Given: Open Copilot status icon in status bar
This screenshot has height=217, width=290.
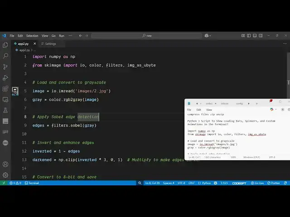Looking at the screenshot, I should coord(216,183).
